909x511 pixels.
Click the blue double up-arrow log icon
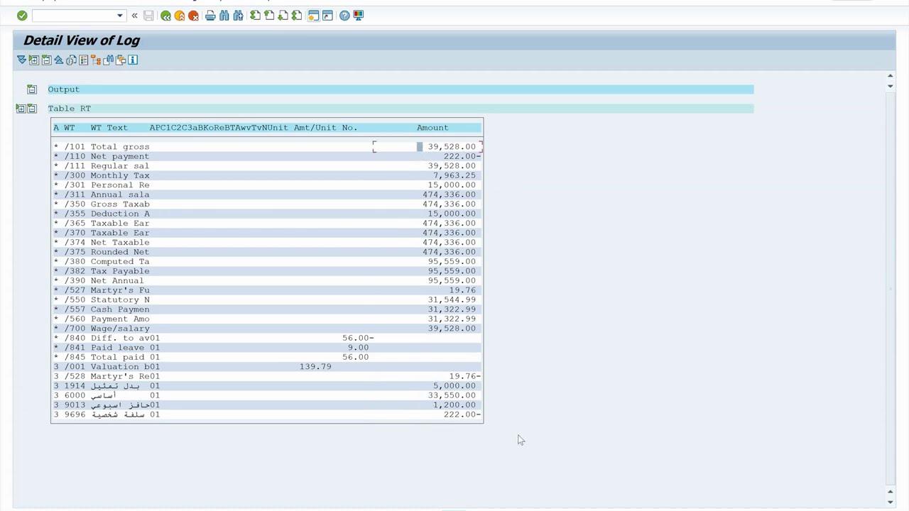pyautogui.click(x=58, y=60)
